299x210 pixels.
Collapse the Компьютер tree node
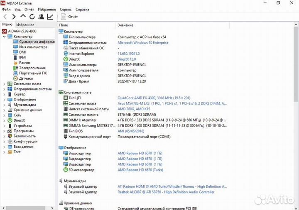pos(5,37)
